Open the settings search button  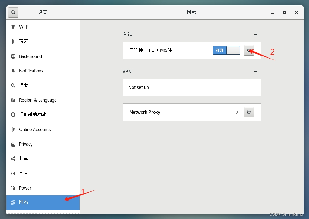click(13, 12)
